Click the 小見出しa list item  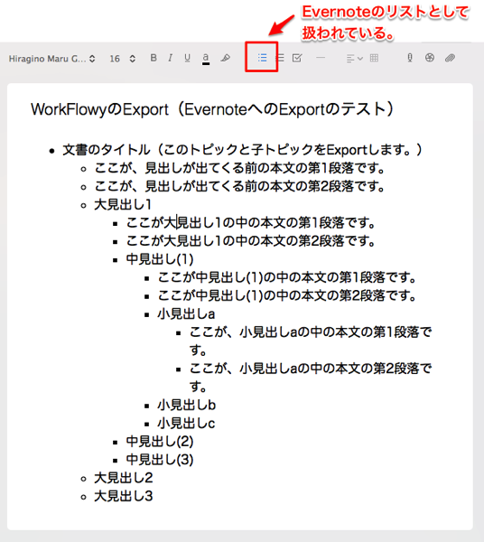pos(187,313)
